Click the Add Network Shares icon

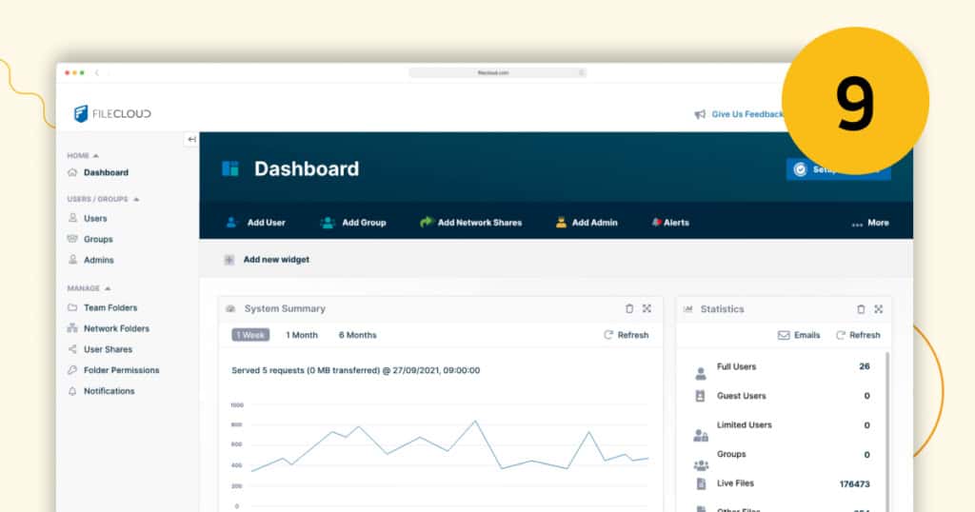tap(427, 223)
